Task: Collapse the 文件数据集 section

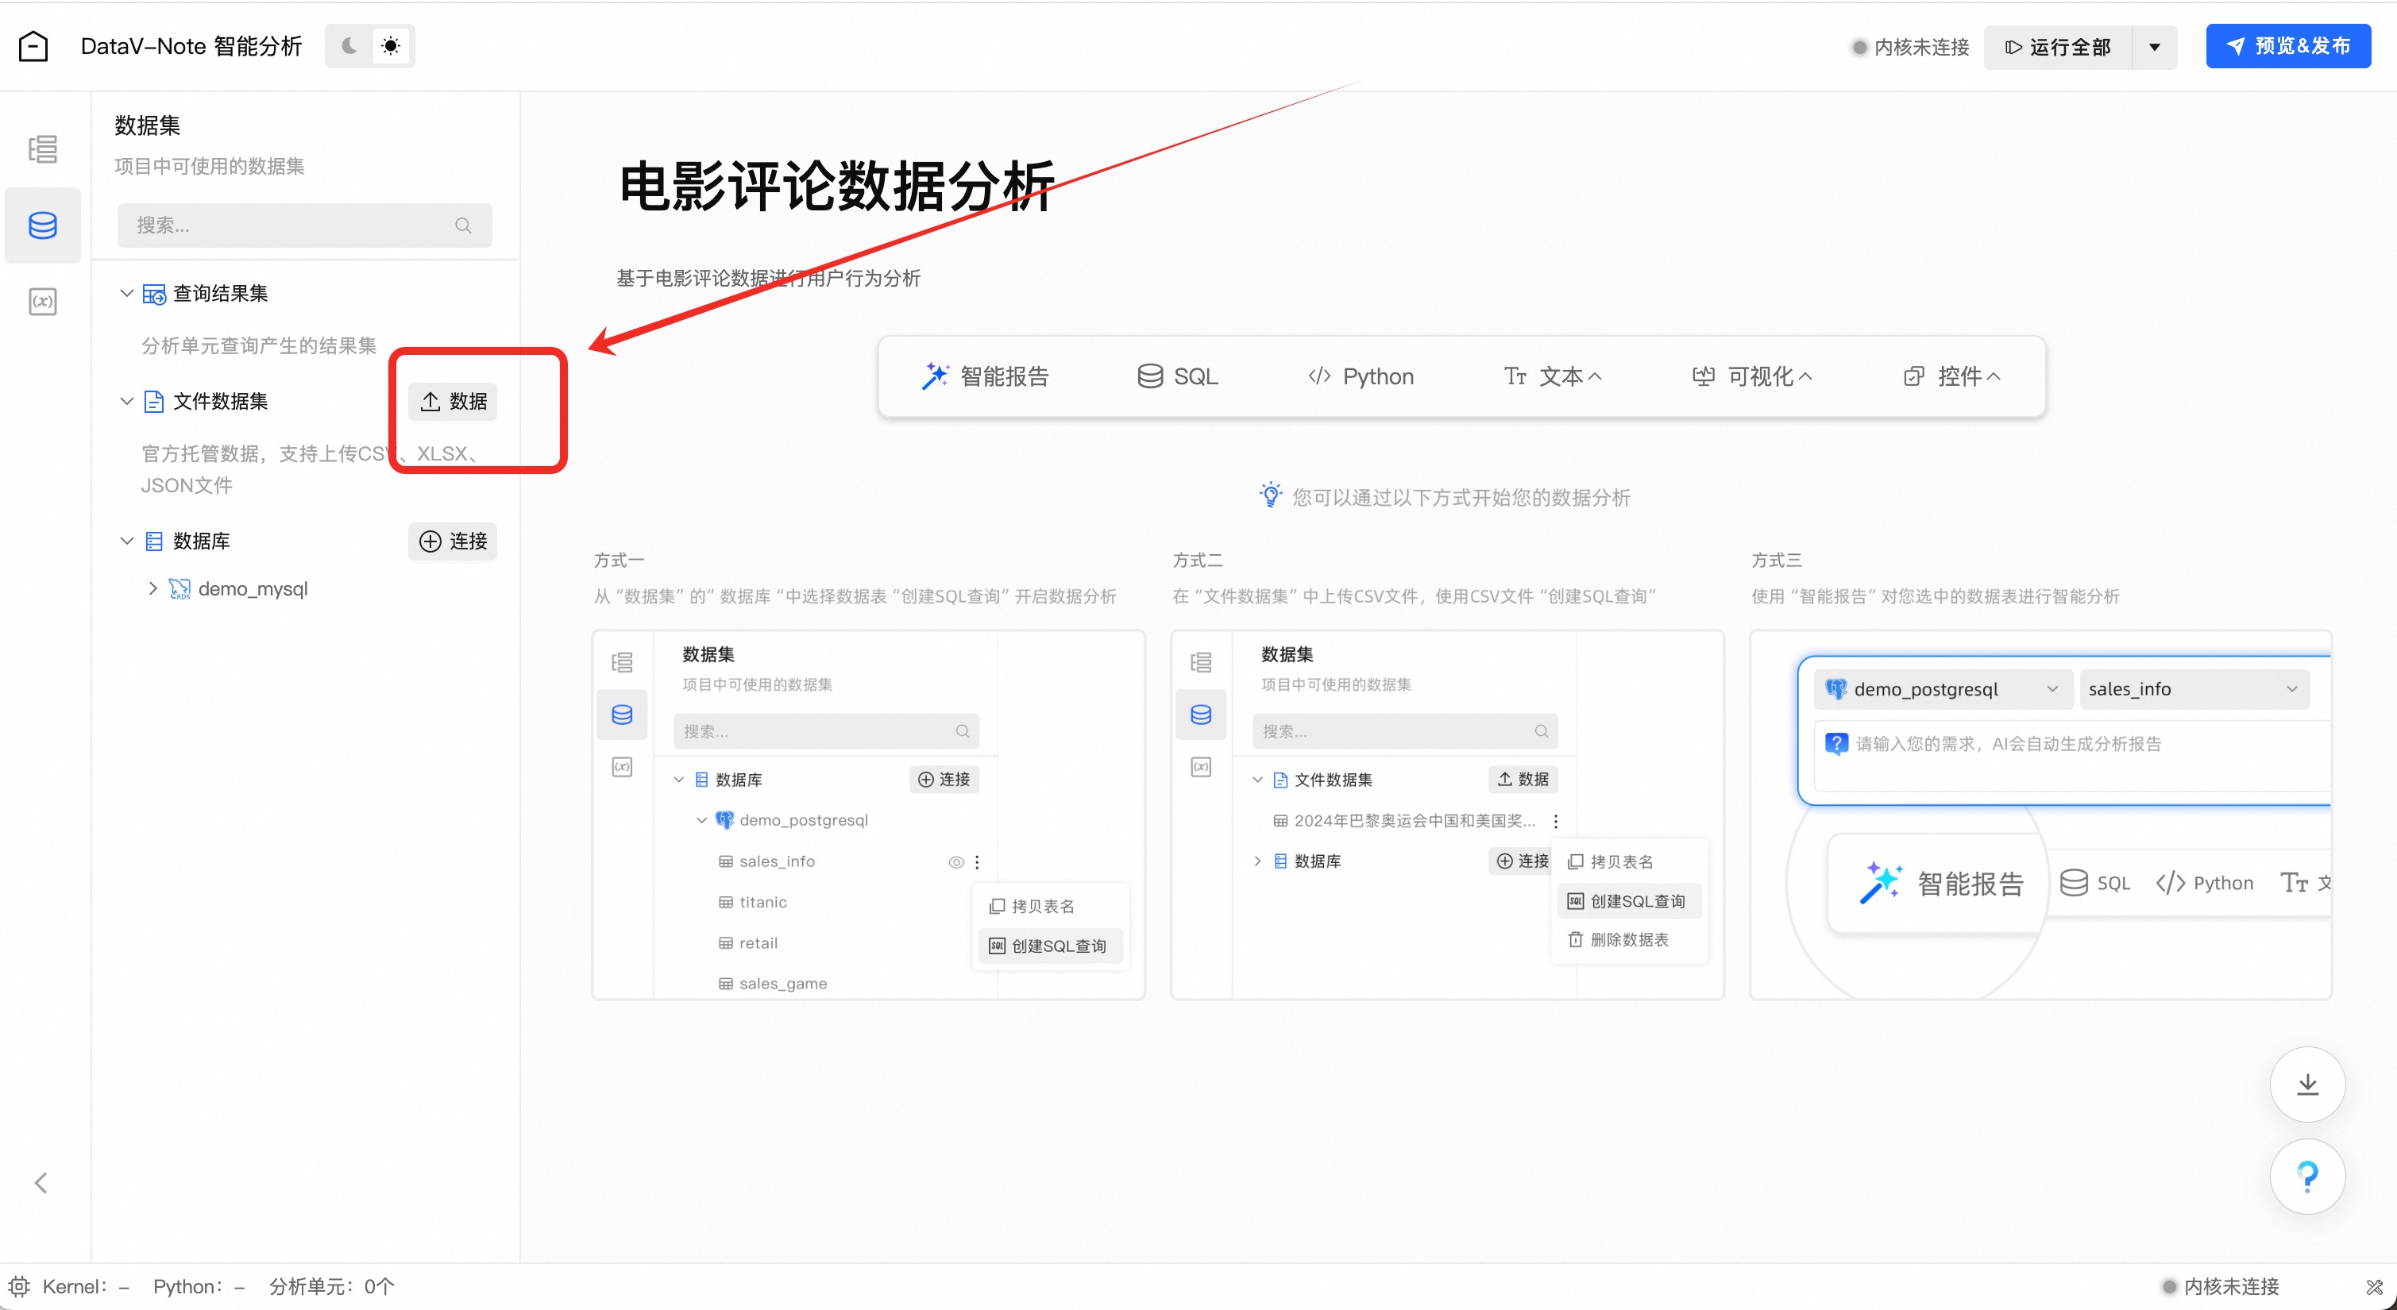Action: click(126, 401)
